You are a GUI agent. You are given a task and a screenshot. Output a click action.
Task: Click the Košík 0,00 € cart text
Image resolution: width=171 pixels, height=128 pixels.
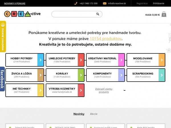tap(152, 15)
